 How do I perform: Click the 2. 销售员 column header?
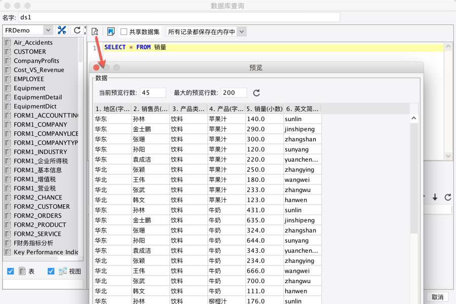(x=150, y=109)
